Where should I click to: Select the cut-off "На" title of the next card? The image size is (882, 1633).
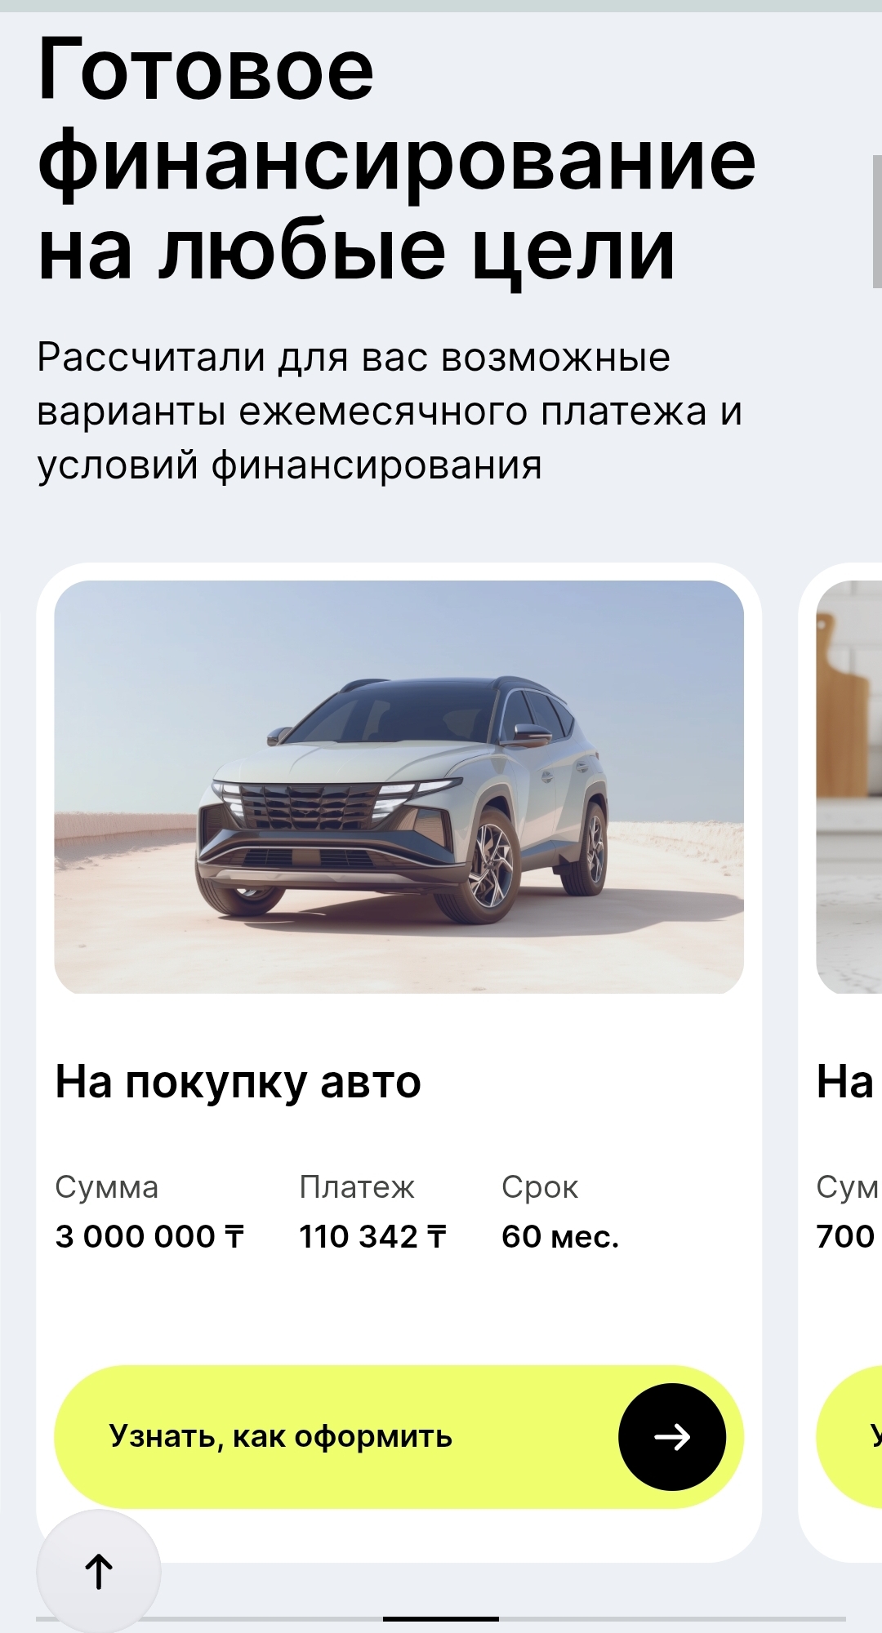pos(845,1083)
